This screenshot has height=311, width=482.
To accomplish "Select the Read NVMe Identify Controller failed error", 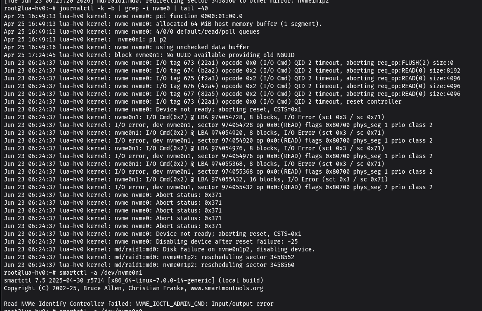I will [x=139, y=304].
